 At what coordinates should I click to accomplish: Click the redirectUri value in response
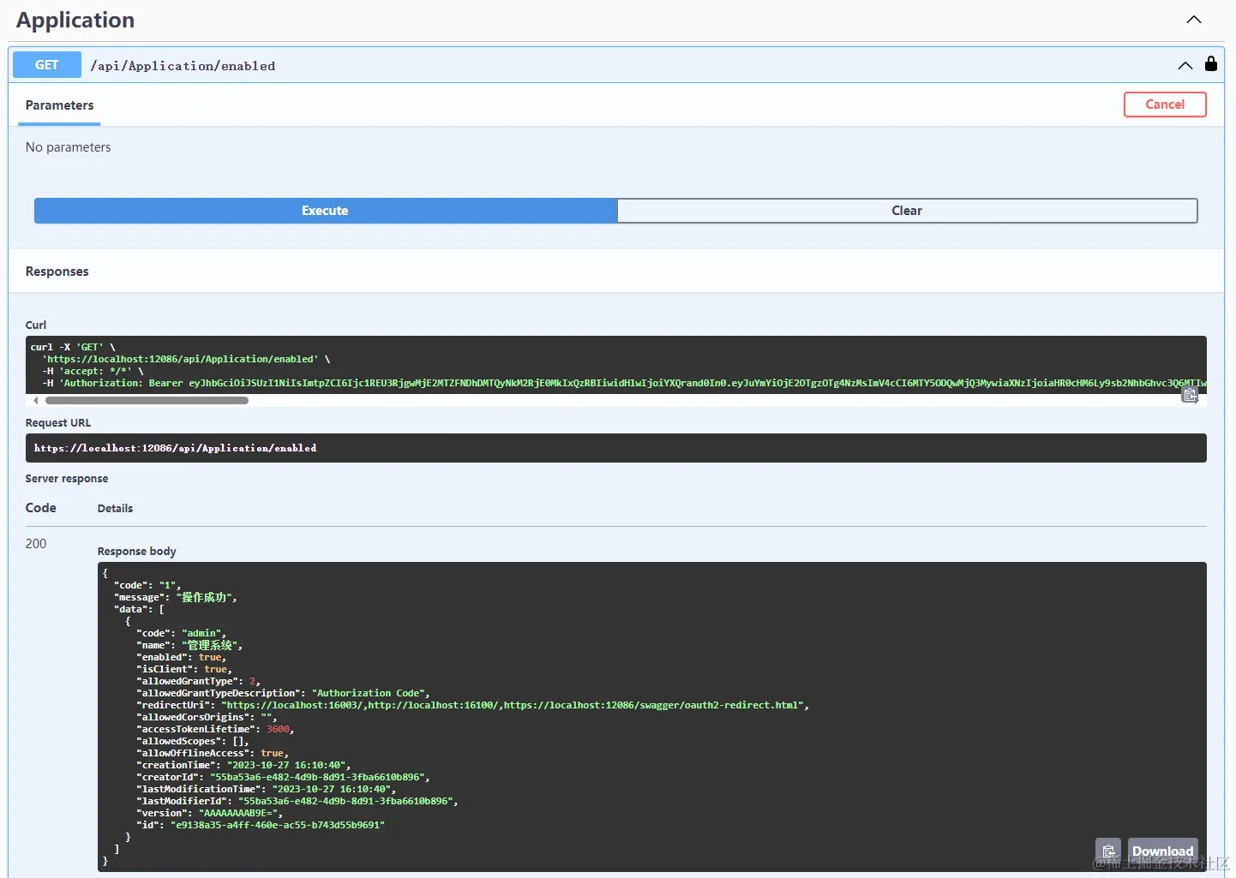pyautogui.click(x=513, y=705)
